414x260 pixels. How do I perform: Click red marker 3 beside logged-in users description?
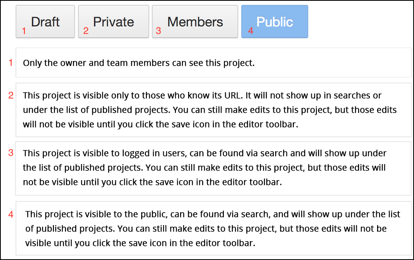(x=11, y=153)
